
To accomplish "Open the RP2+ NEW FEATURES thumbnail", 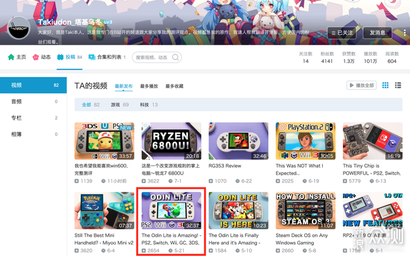I will [373, 211].
